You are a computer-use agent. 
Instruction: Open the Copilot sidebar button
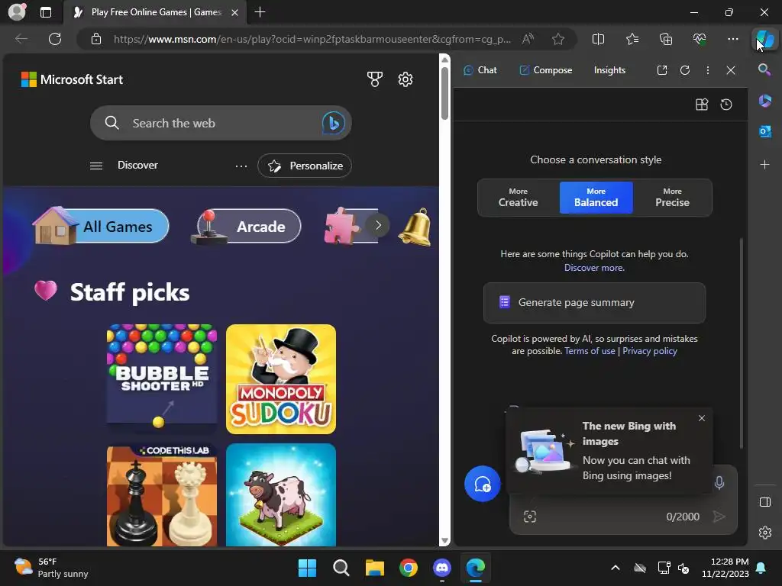pyautogui.click(x=765, y=39)
